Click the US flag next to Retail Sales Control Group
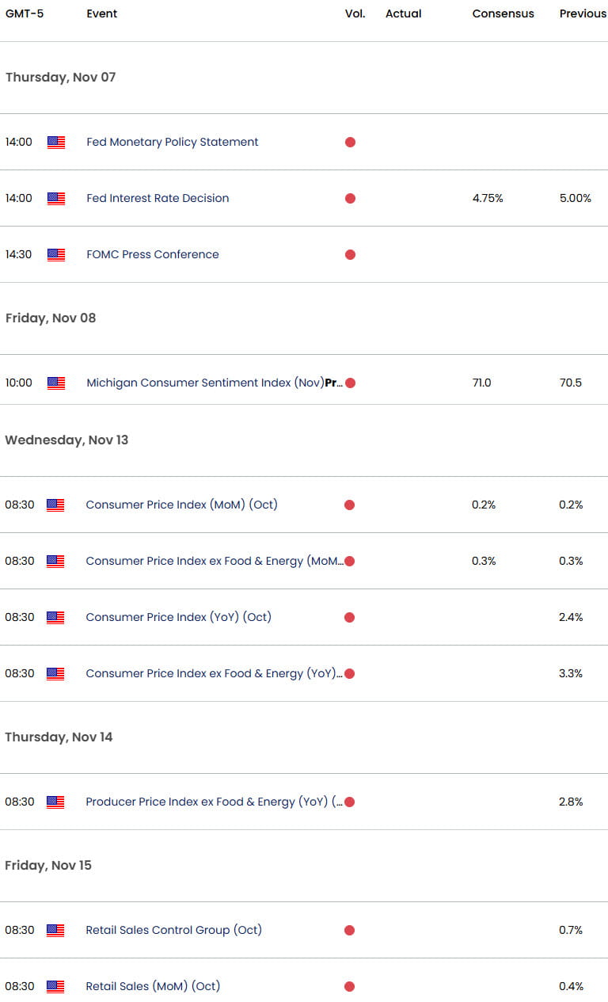Screen dimensions: 608x1002 click(x=55, y=930)
